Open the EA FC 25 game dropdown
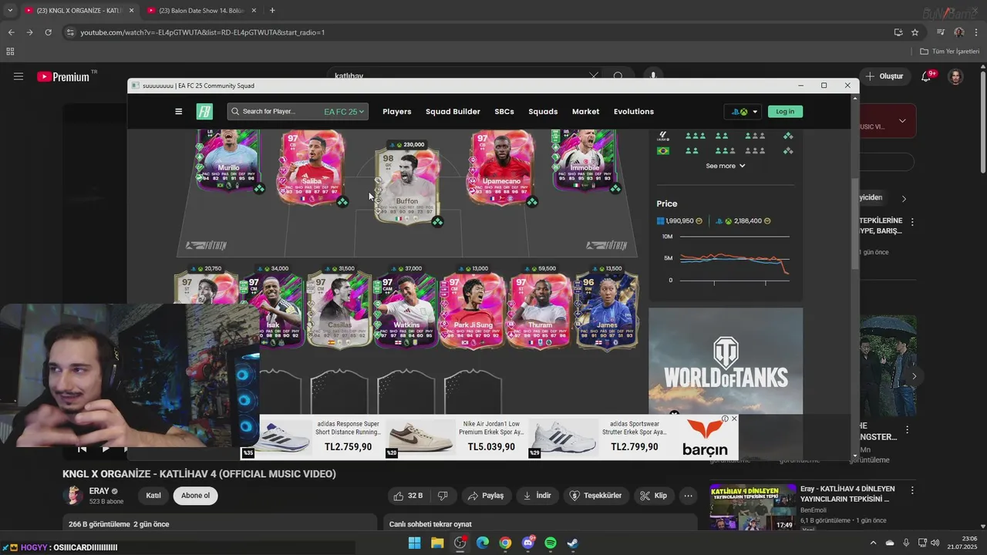Screen dimensions: 987x555 click(x=343, y=112)
